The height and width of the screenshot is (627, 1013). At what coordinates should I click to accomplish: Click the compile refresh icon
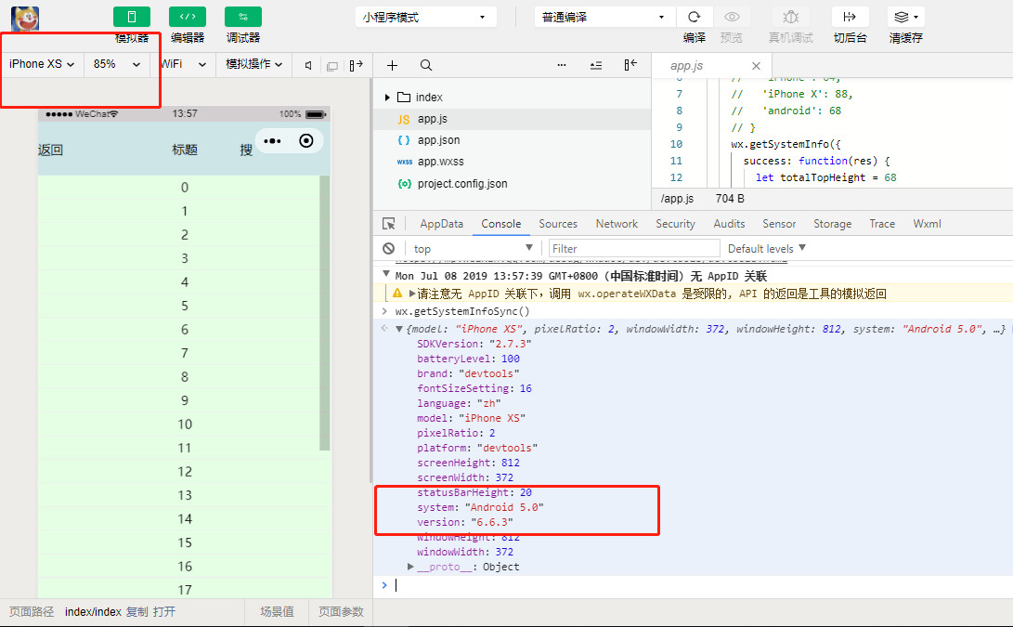[x=694, y=17]
